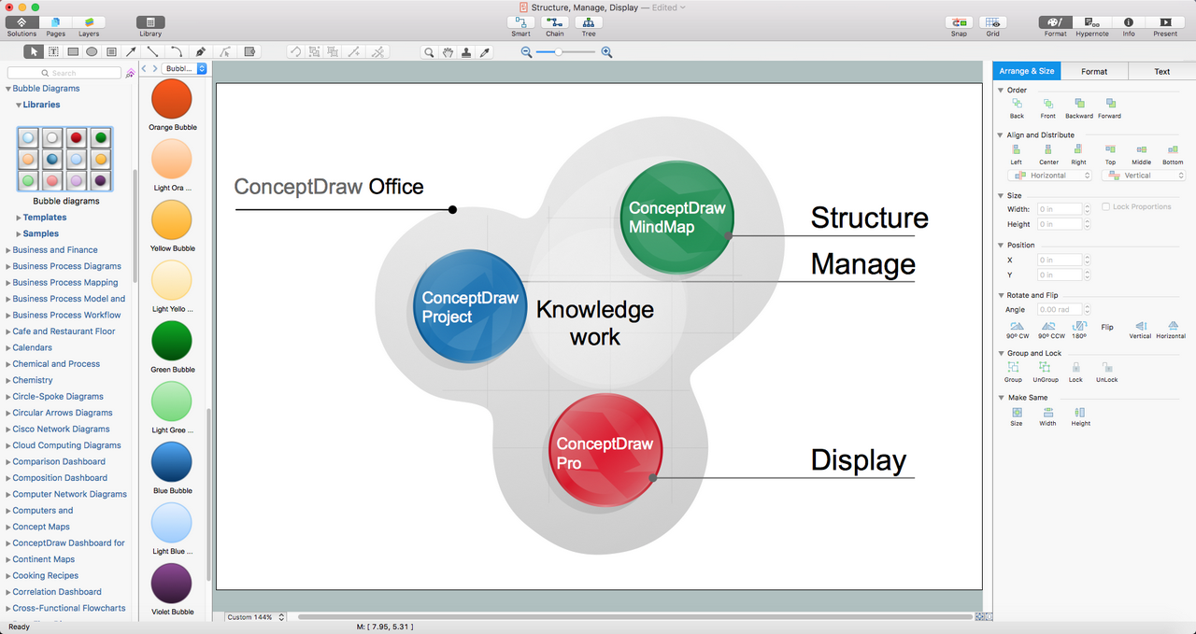Flip Horizontal
1196x634 pixels.
click(x=1171, y=330)
